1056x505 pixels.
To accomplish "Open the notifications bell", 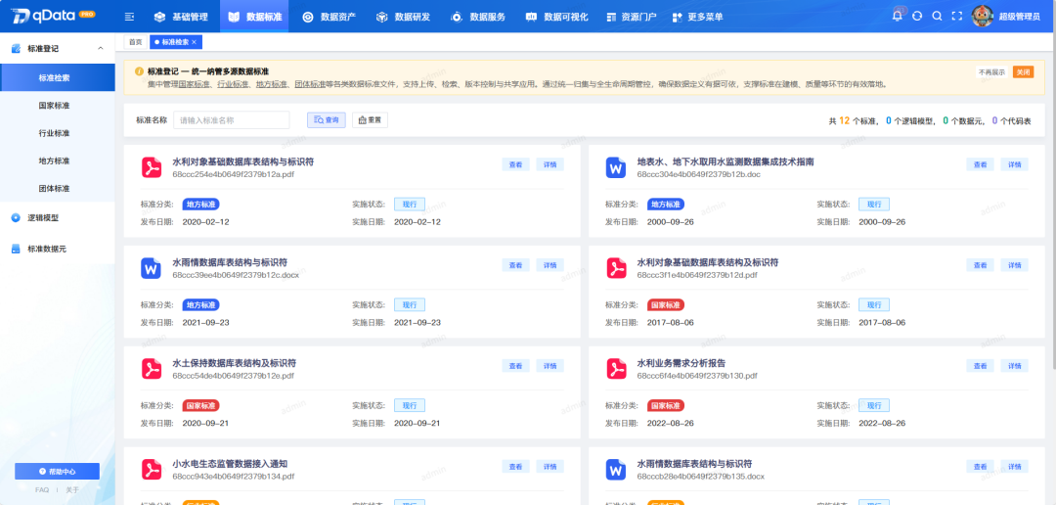I will click(x=897, y=17).
